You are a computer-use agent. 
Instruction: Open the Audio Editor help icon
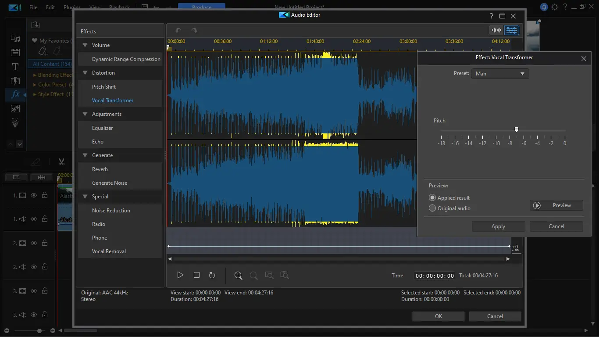(x=491, y=16)
